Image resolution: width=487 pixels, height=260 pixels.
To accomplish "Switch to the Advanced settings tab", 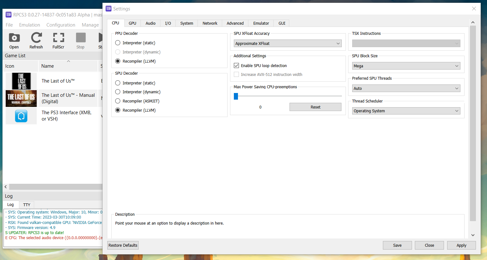I will (x=235, y=23).
